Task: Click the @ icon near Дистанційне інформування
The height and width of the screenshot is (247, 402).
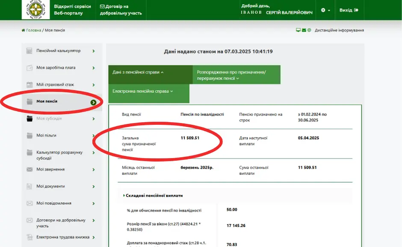Action: pos(309,30)
